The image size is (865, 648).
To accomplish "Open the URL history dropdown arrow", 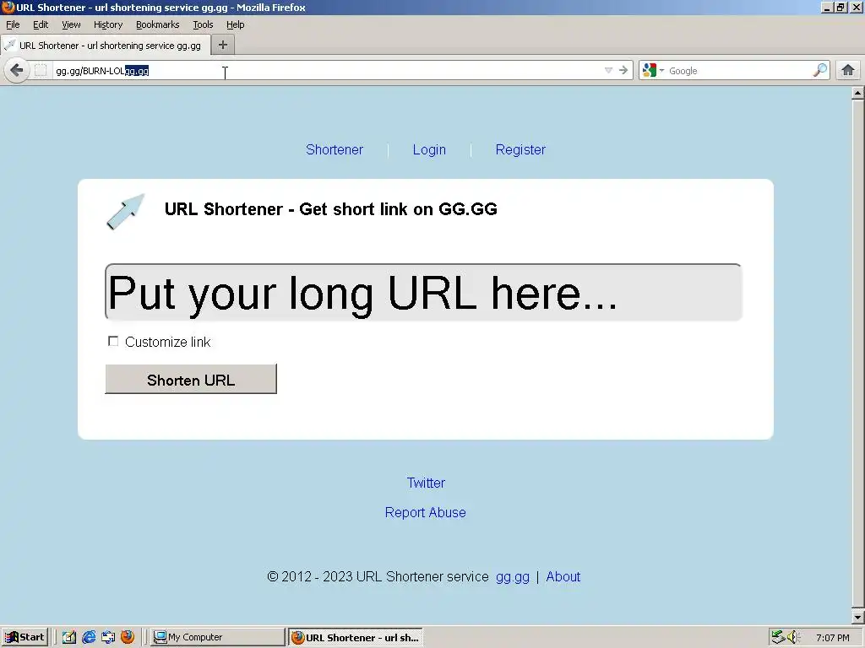I will point(608,70).
